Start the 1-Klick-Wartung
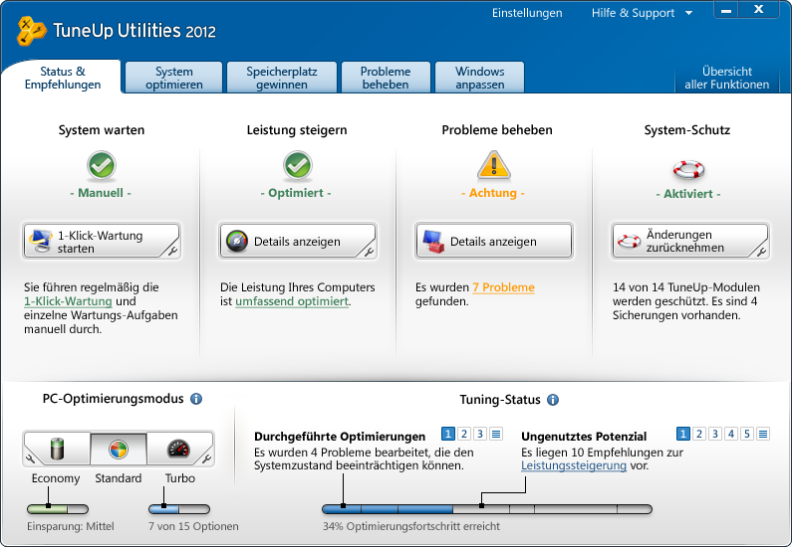 [x=101, y=242]
